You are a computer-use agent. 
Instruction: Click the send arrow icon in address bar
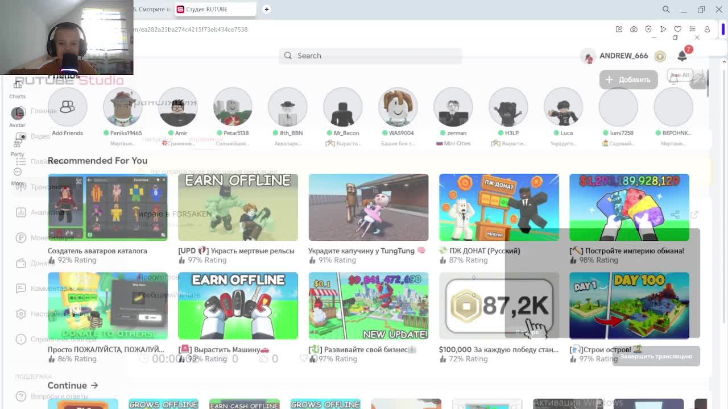[x=663, y=29]
